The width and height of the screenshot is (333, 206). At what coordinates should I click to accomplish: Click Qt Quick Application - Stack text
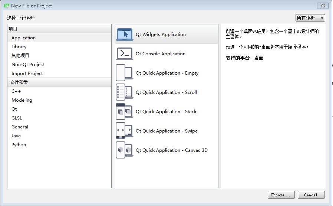coord(166,112)
